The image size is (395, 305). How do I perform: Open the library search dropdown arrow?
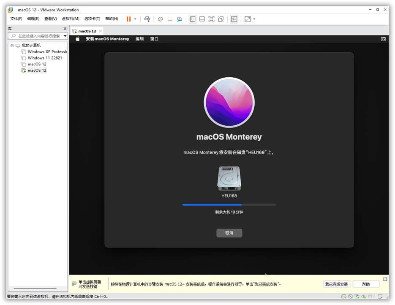(65, 36)
